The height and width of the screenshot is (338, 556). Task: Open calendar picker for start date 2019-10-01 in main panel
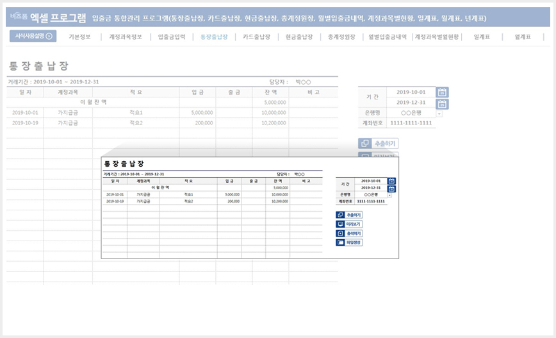442,92
